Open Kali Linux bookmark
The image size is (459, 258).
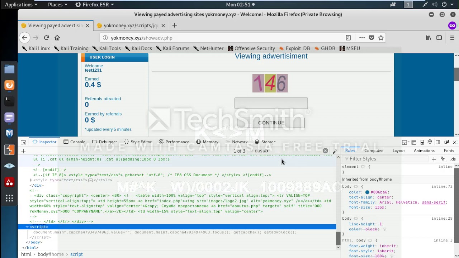(x=36, y=48)
